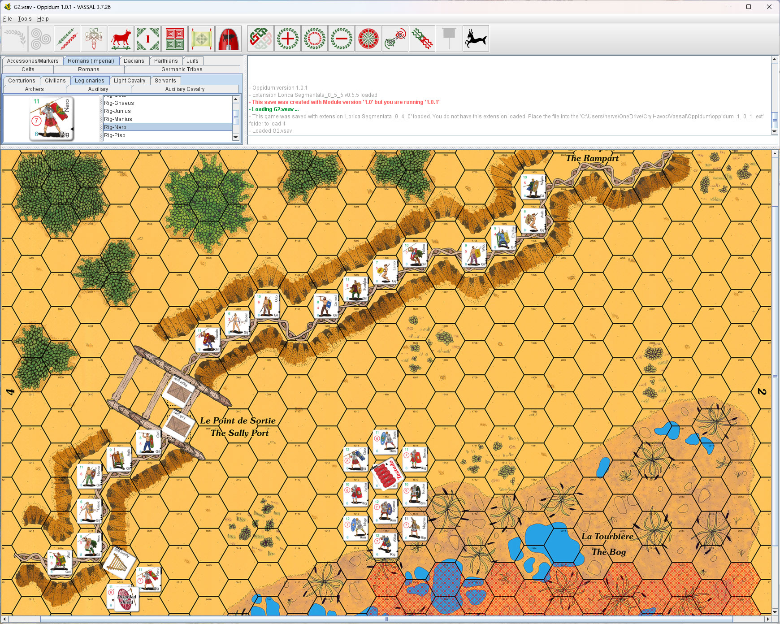This screenshot has height=624, width=780.
Task: Click the grey signpost flag toolbar icon
Action: click(x=449, y=39)
